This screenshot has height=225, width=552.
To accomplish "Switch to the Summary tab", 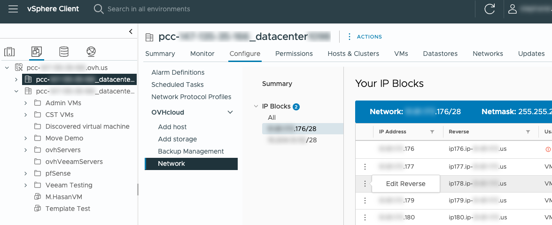I will point(160,54).
